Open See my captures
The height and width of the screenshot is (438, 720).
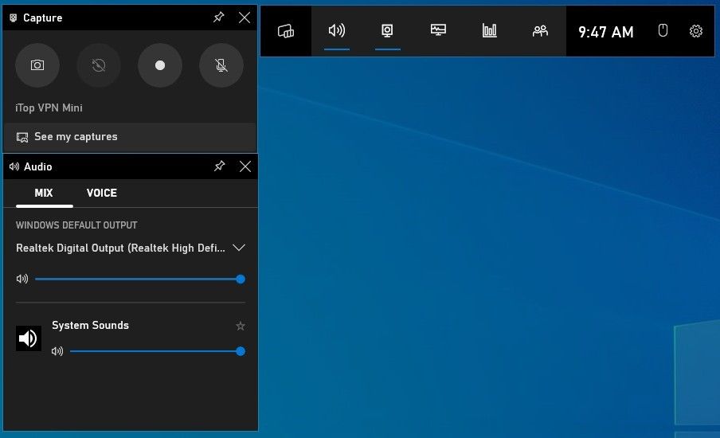(x=130, y=137)
